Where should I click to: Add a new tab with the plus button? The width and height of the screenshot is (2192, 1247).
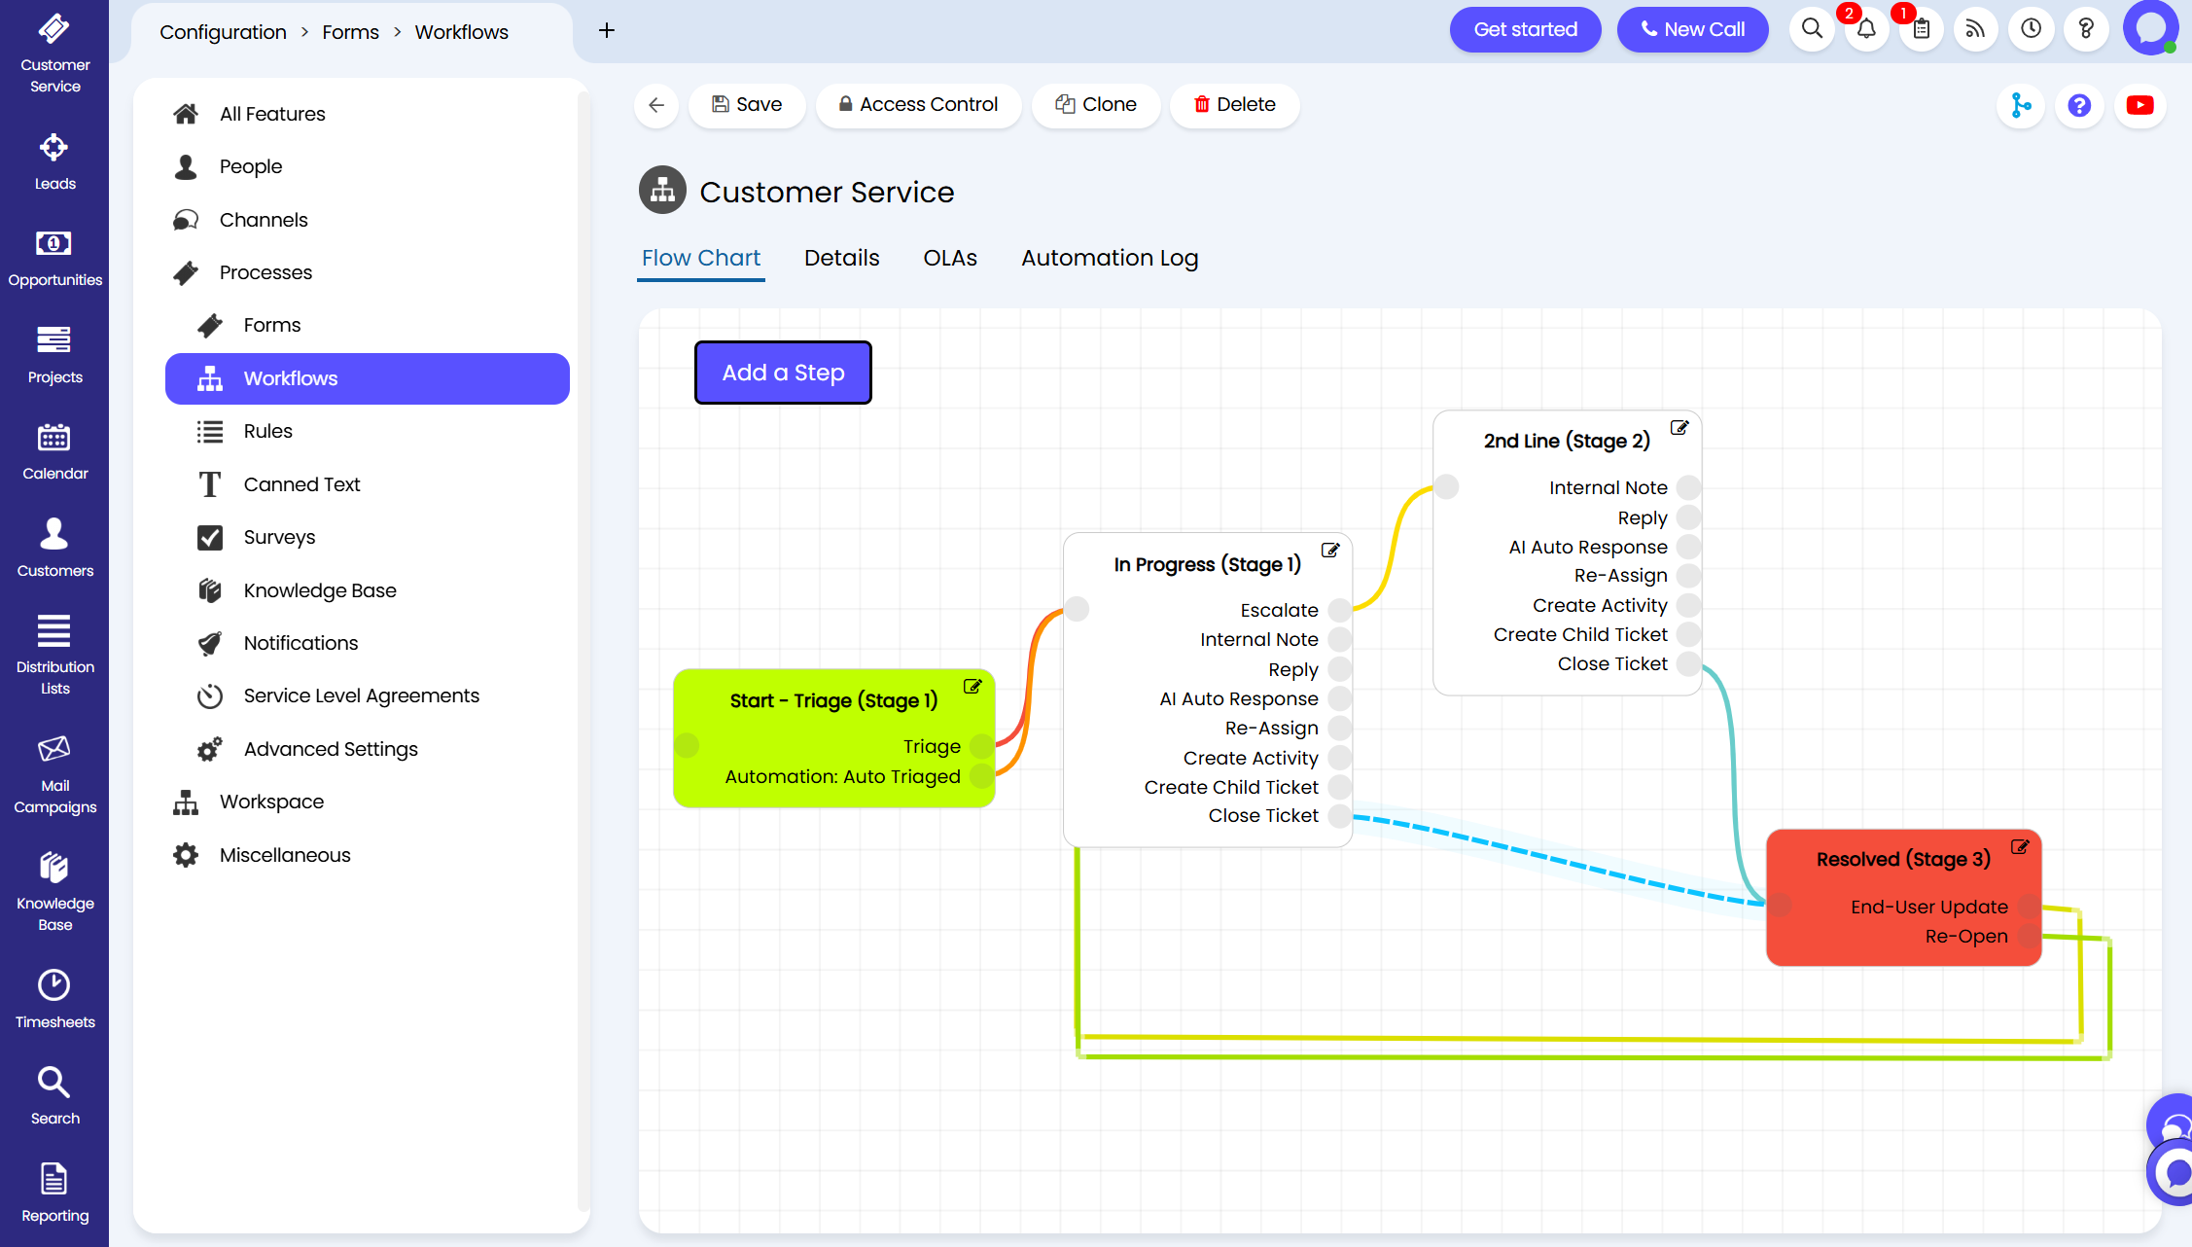click(x=607, y=30)
